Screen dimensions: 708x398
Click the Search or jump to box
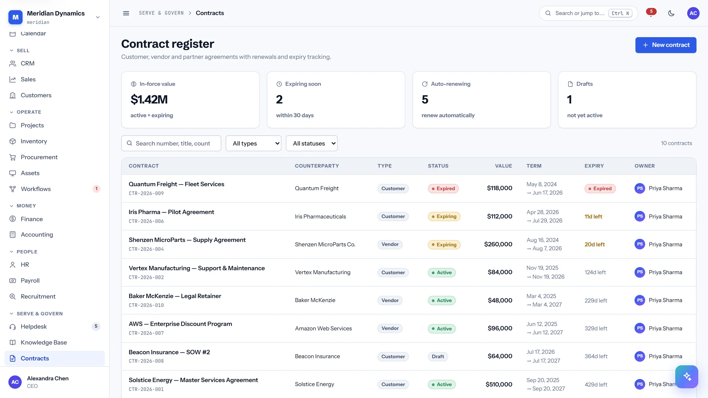(588, 13)
